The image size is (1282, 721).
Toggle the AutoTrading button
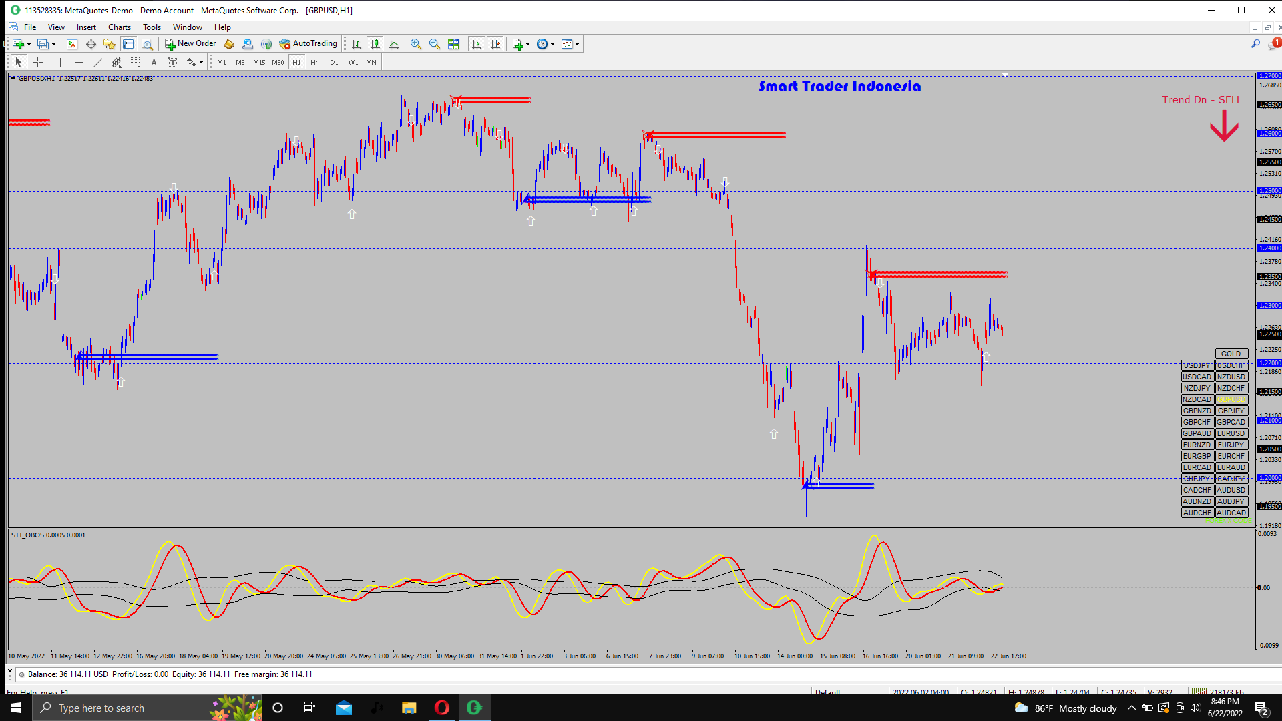coord(308,44)
